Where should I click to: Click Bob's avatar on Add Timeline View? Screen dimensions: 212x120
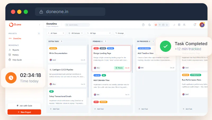click(x=139, y=68)
